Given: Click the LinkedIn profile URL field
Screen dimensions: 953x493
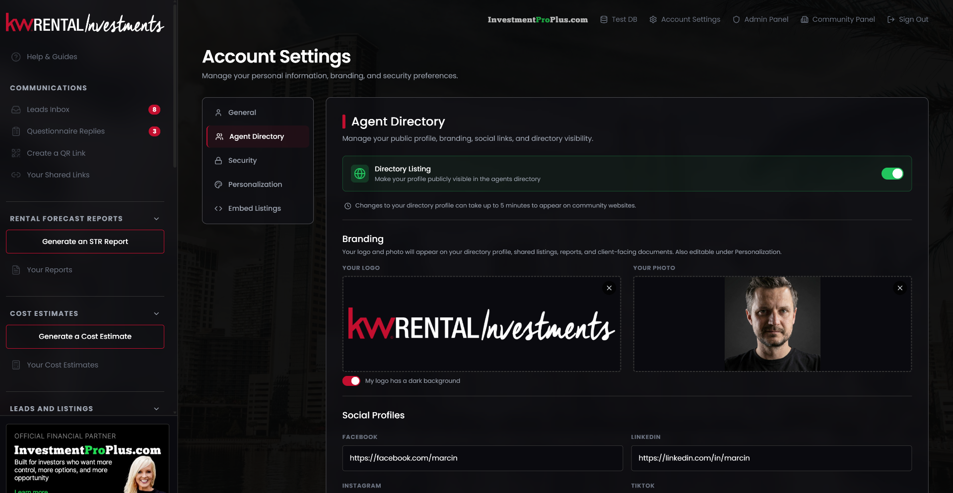Looking at the screenshot, I should tap(771, 458).
